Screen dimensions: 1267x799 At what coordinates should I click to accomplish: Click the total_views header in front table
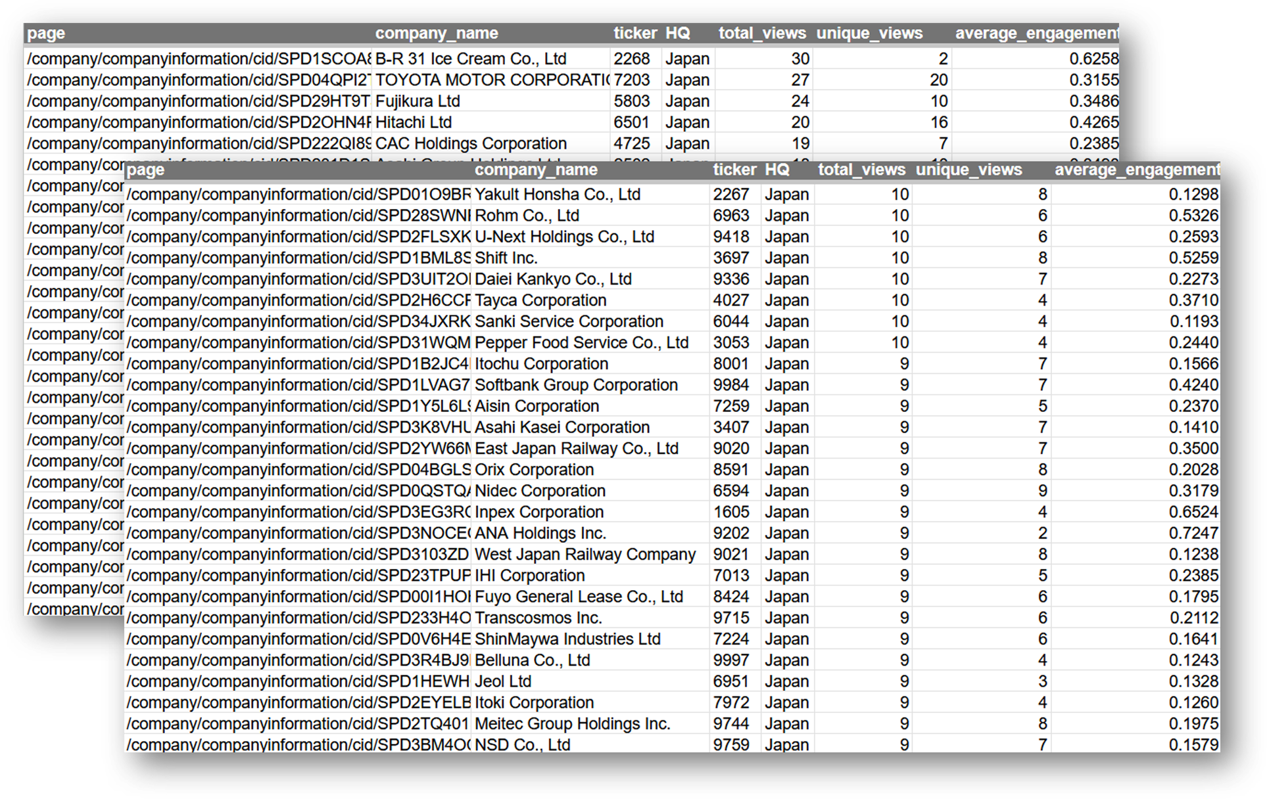click(x=861, y=170)
